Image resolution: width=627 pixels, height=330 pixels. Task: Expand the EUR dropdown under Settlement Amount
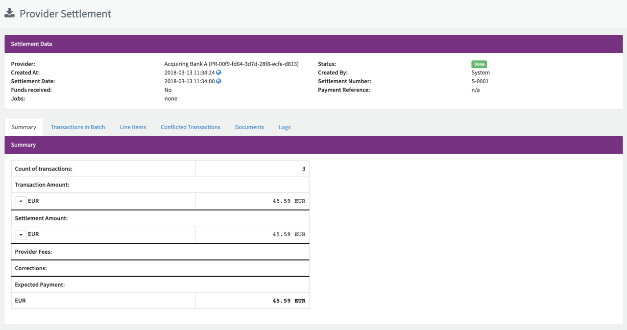[x=21, y=235]
